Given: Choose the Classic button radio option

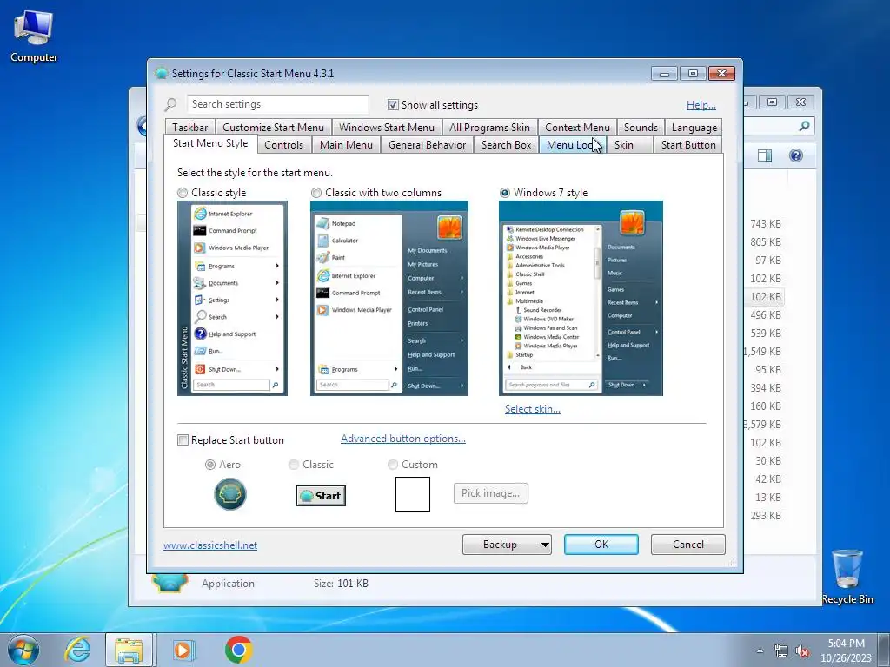Looking at the screenshot, I should 294,465.
